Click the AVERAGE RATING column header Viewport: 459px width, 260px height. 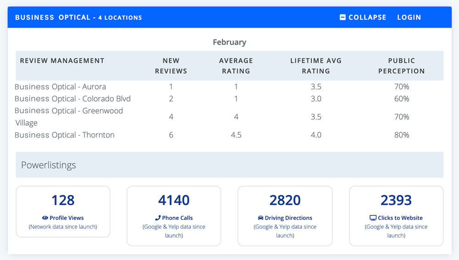[x=236, y=66]
